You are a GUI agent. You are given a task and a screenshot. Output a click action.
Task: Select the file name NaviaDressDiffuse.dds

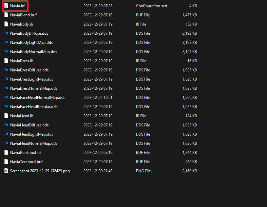pos(29,70)
